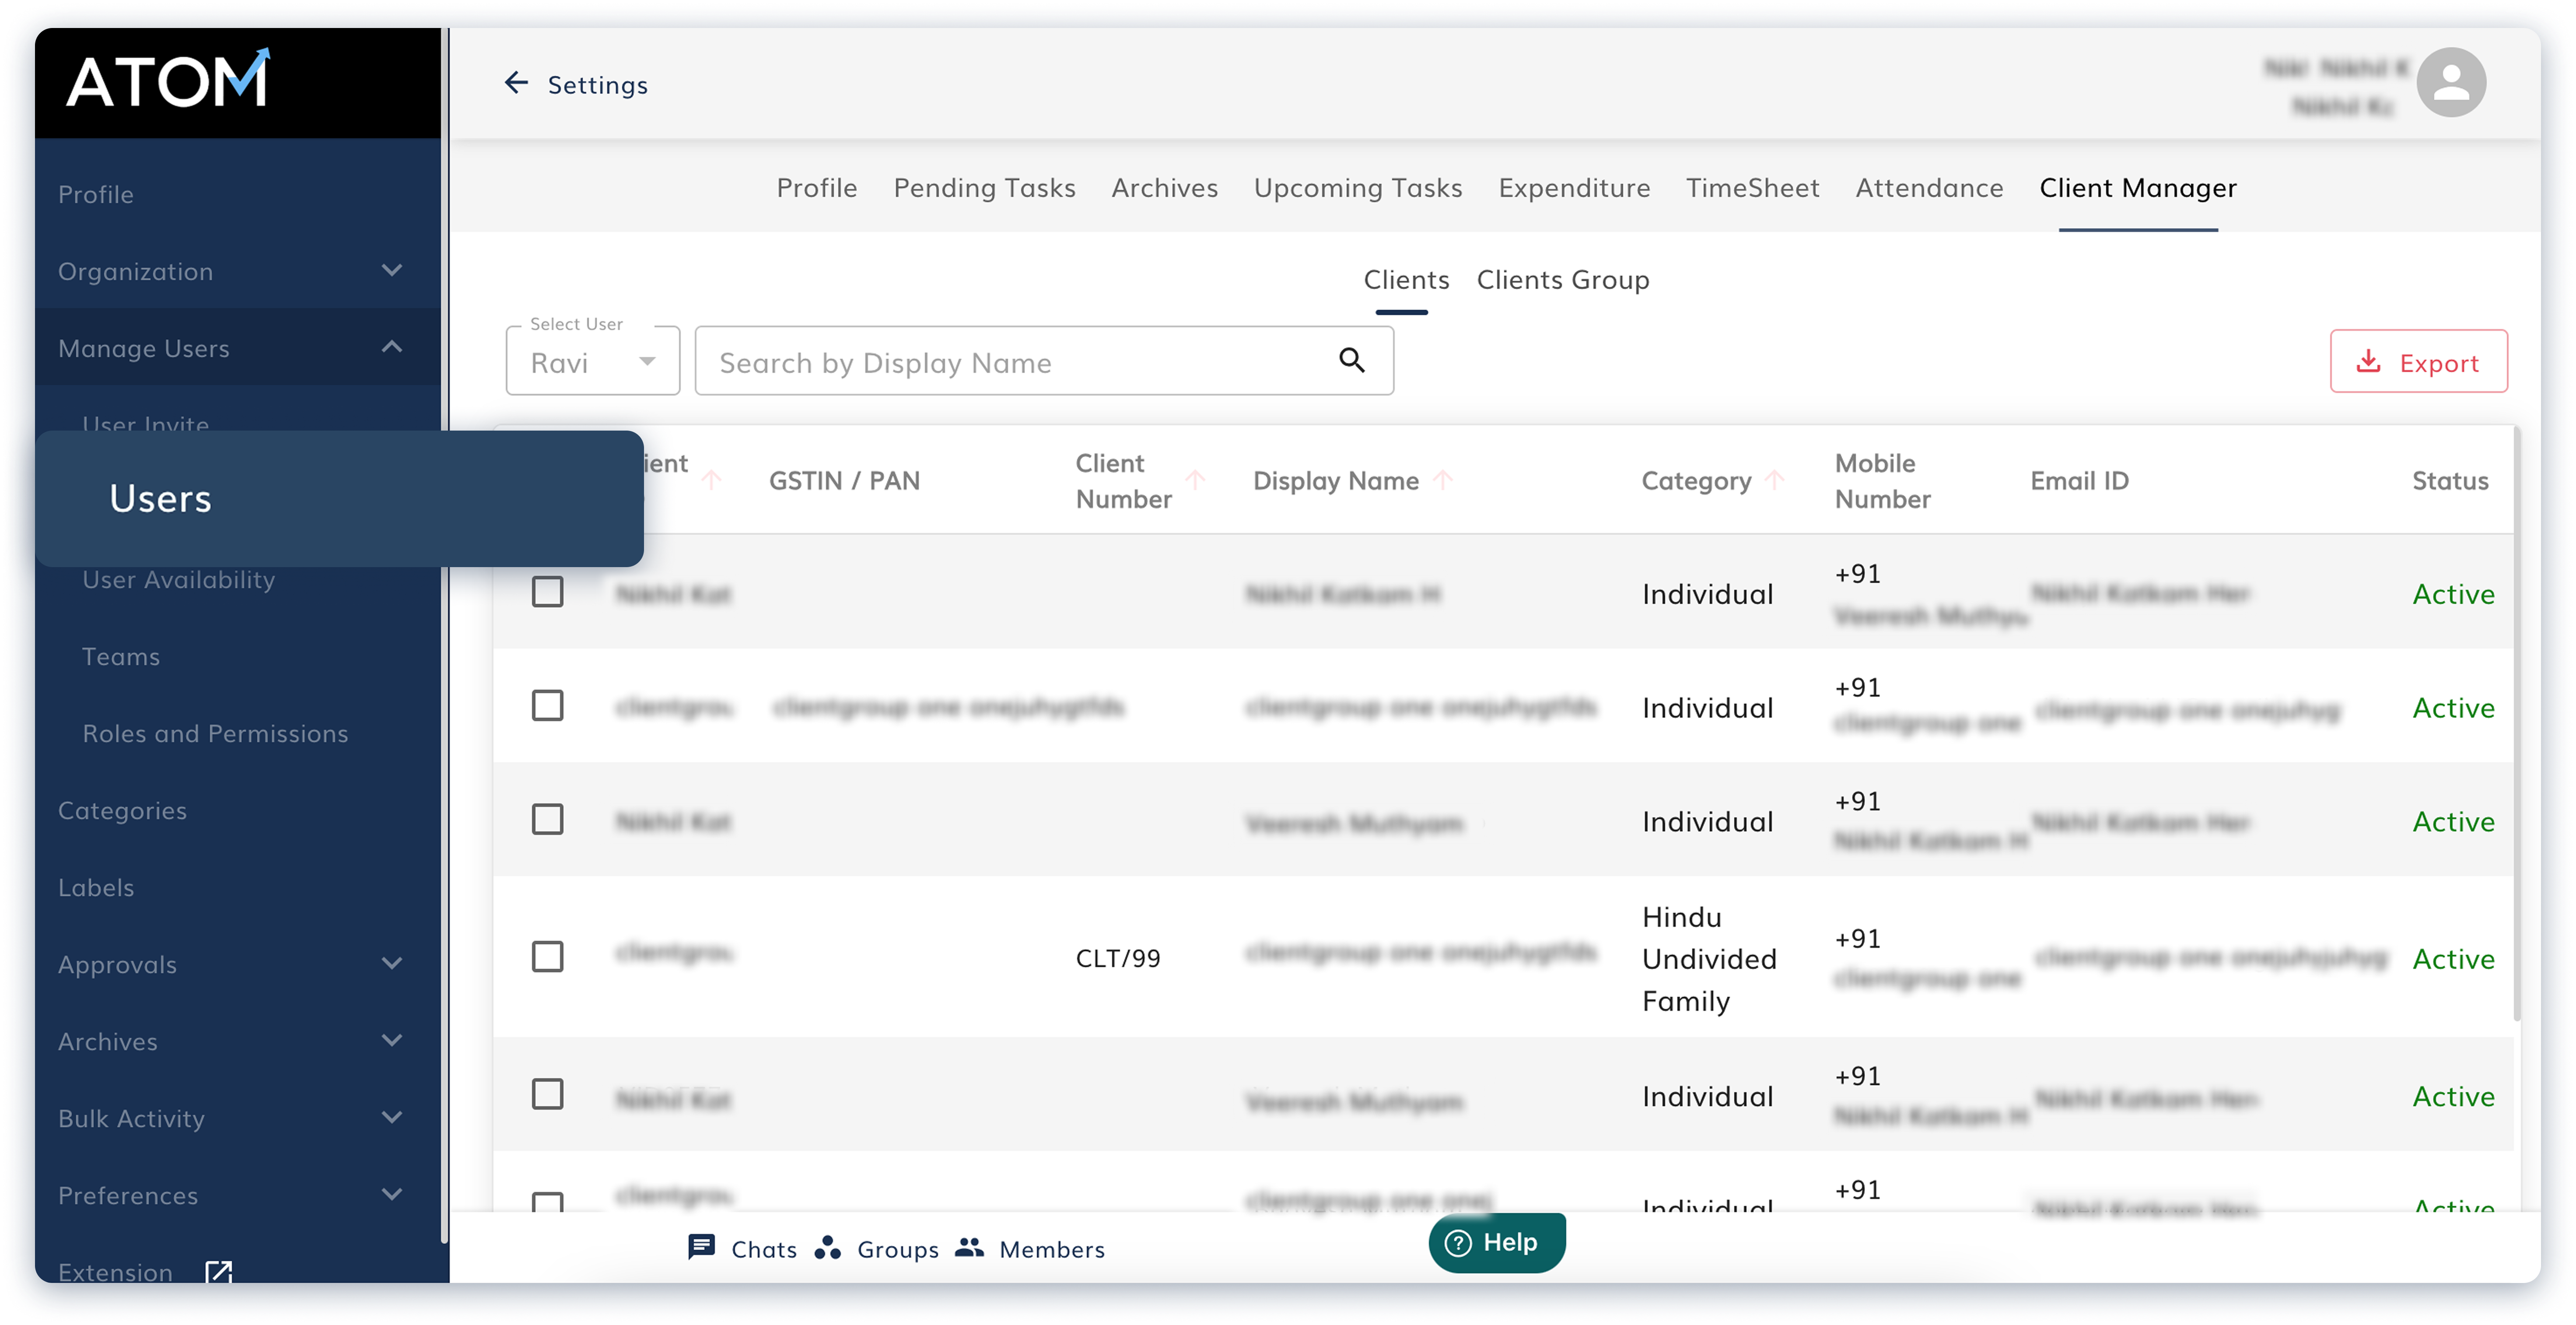The height and width of the screenshot is (1325, 2576).
Task: Open the top Archives tab
Action: (x=1164, y=188)
